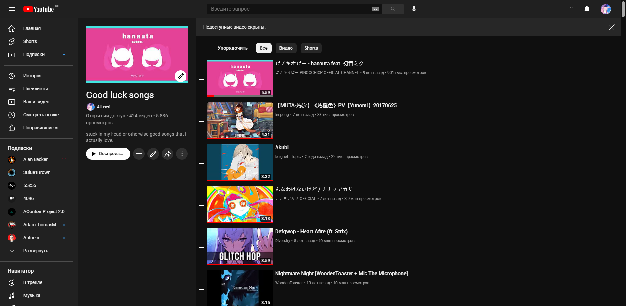Open the hamburger guide menu
626x306 pixels.
[x=12, y=9]
